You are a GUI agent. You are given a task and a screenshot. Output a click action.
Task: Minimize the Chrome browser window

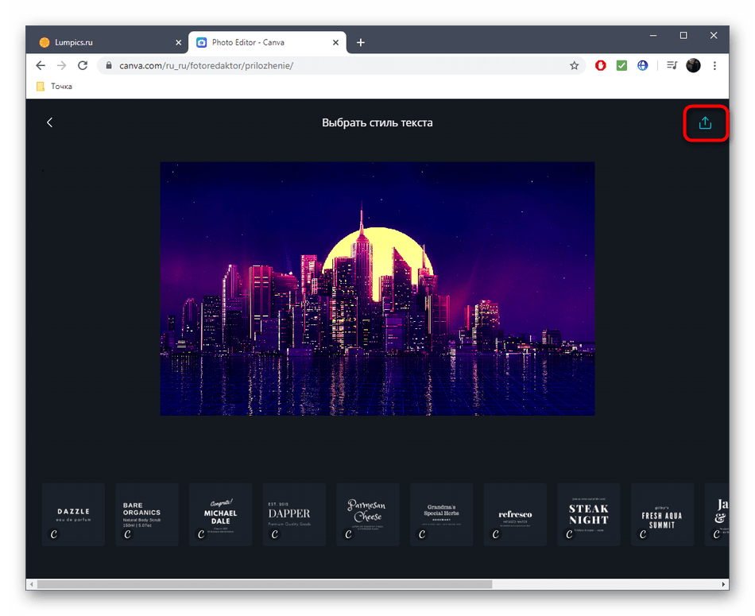coord(653,35)
